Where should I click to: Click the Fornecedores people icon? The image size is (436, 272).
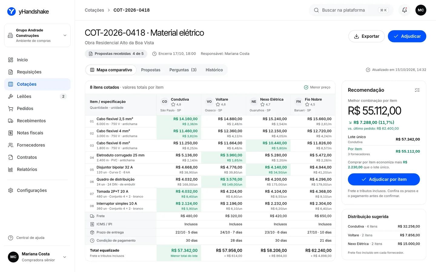tap(11, 145)
